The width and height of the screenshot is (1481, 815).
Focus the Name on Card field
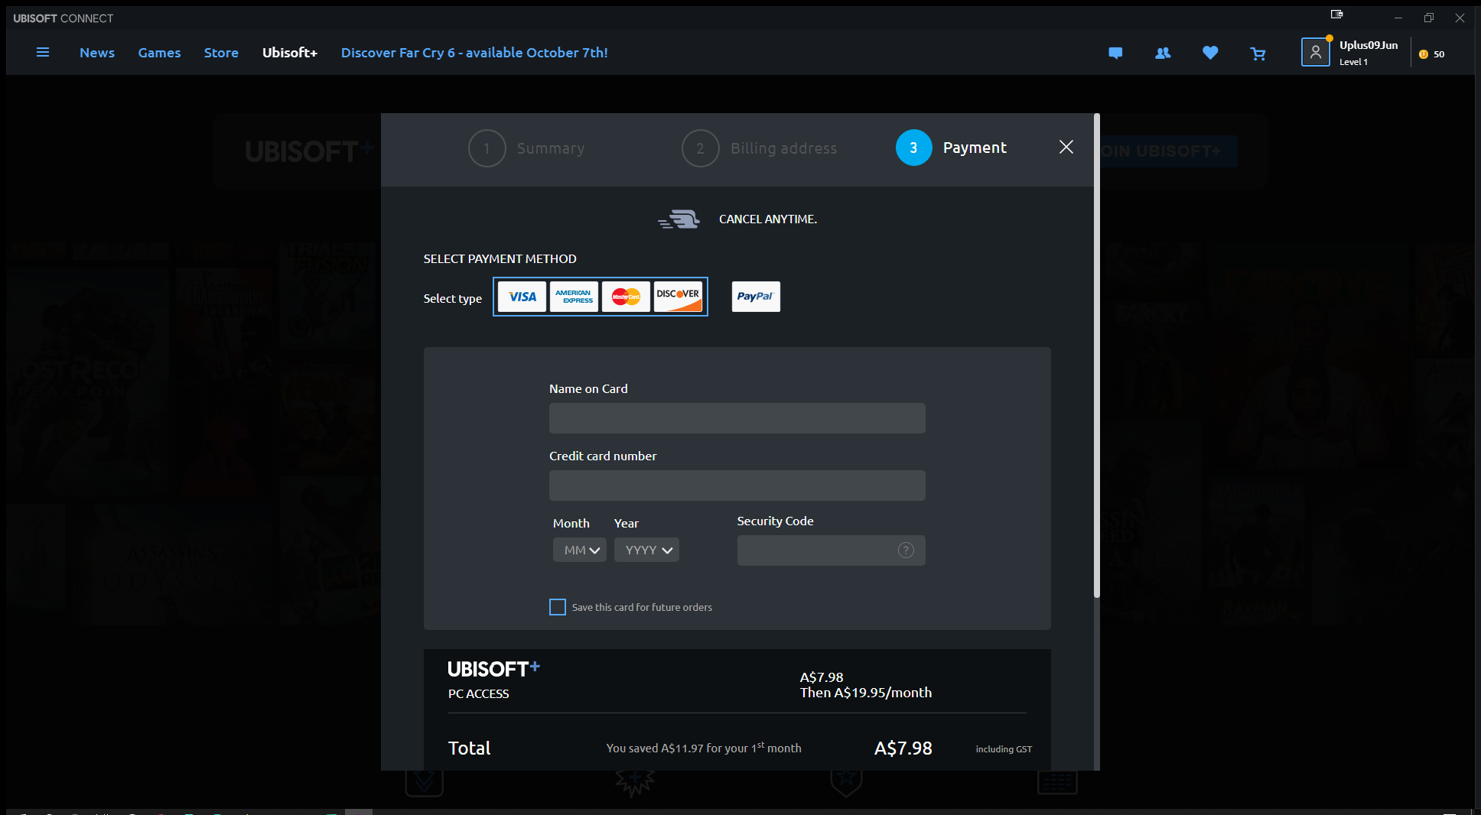tap(737, 418)
